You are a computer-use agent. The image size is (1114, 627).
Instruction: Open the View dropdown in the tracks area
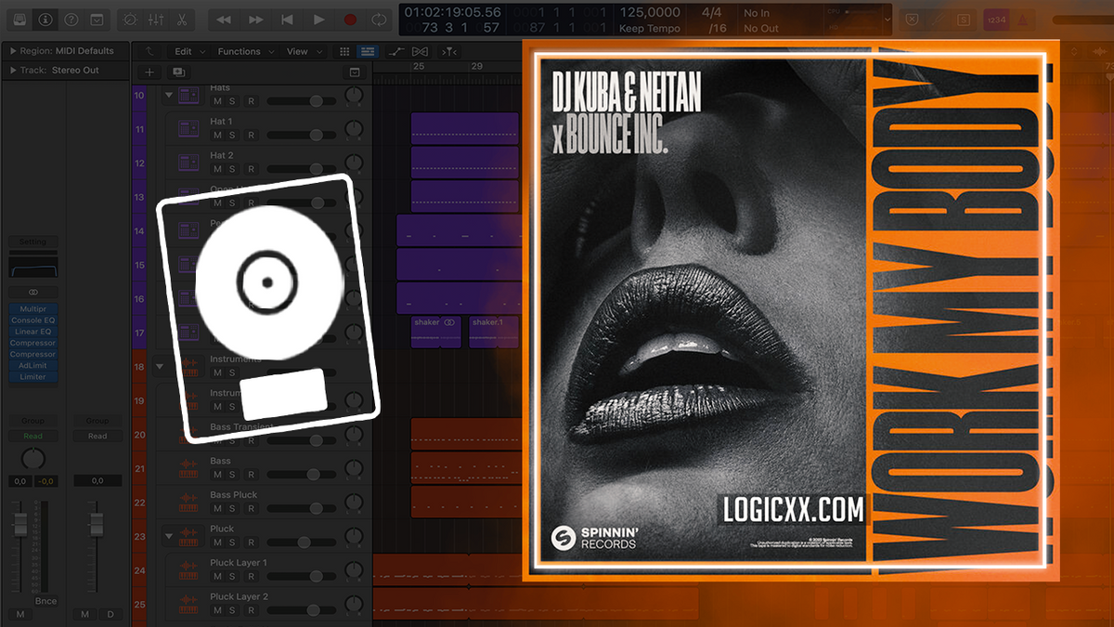point(298,51)
